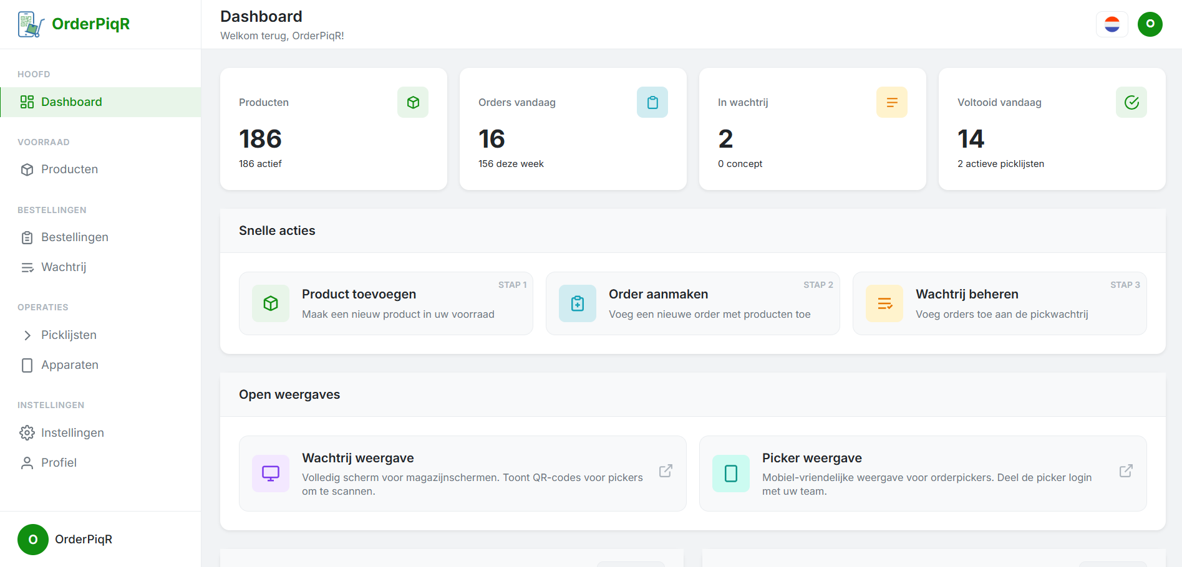The width and height of the screenshot is (1182, 567).
Task: Click the Product toevoegen quick action
Action: pos(385,303)
